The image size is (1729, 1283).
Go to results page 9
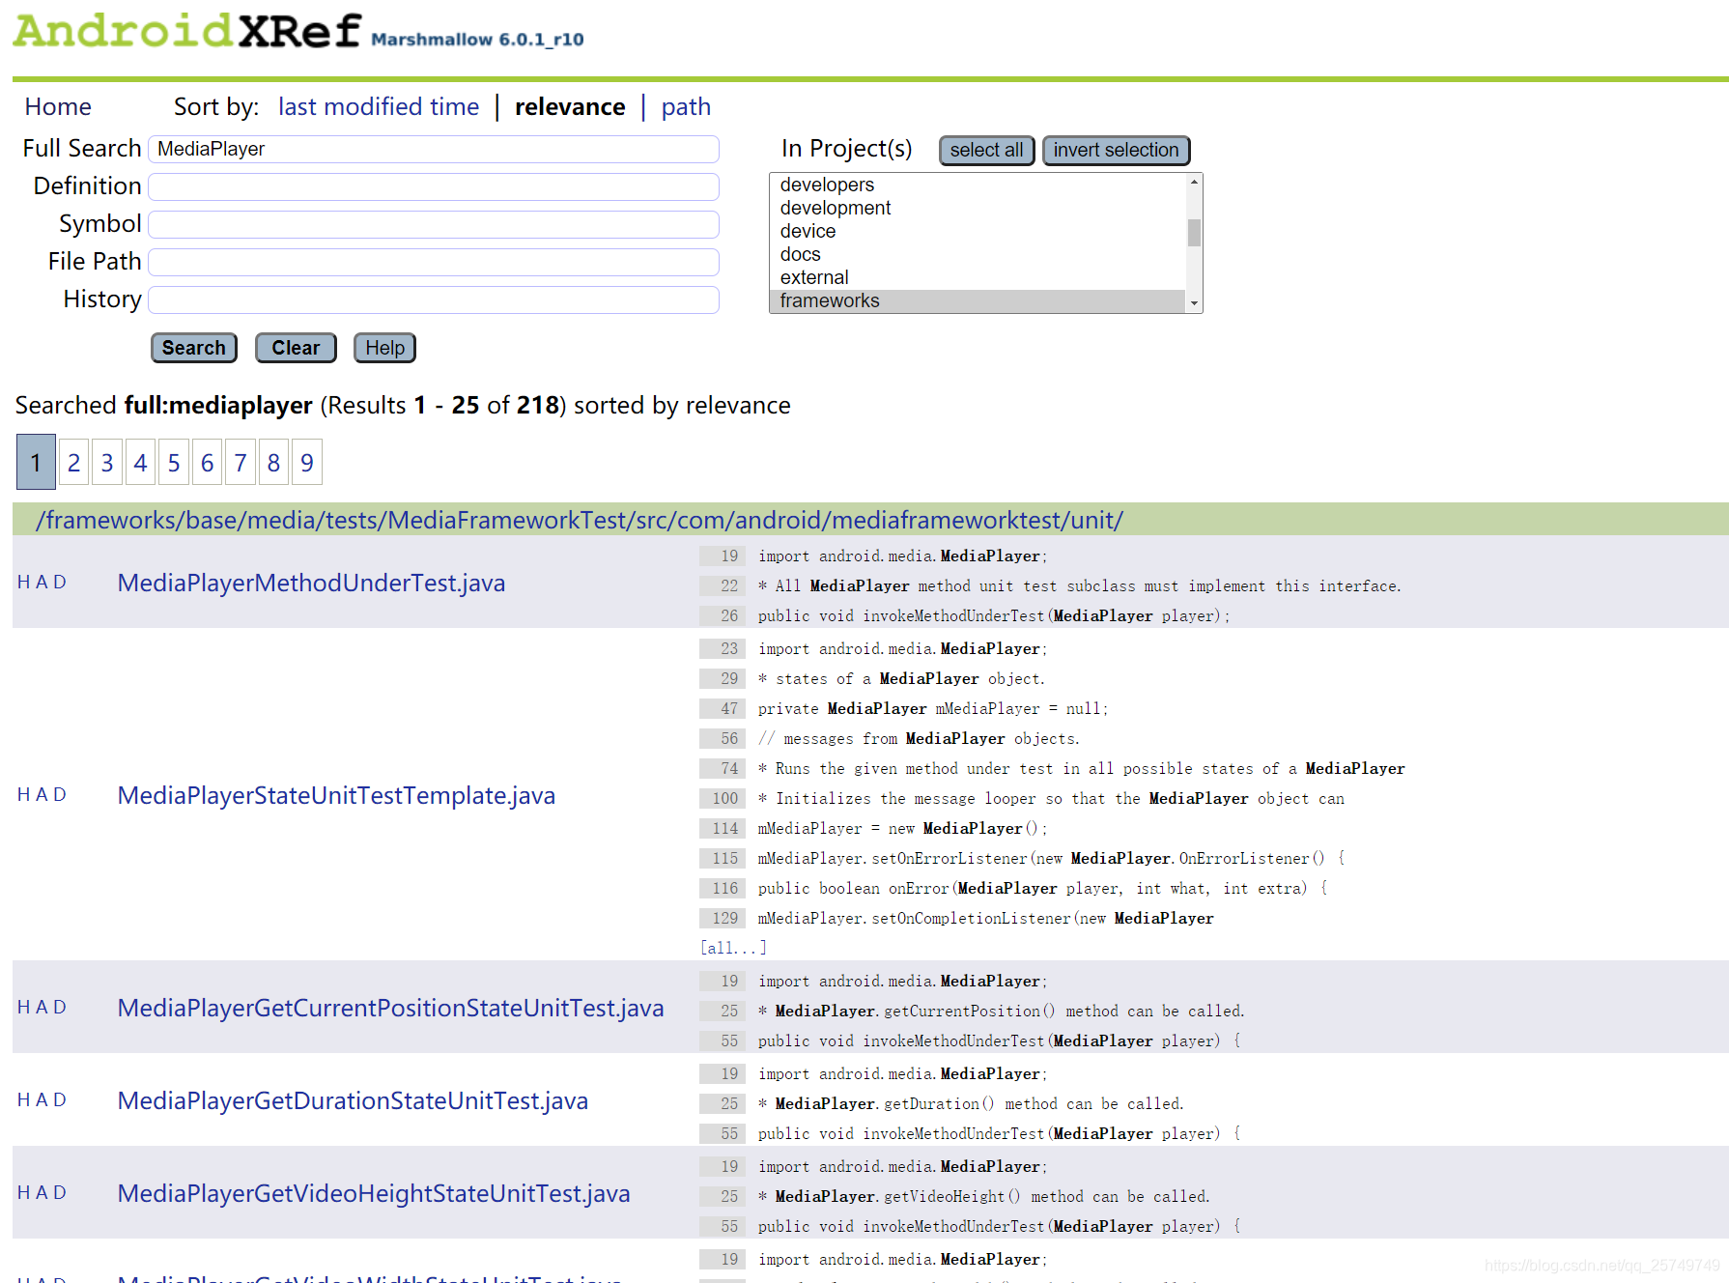click(x=307, y=463)
